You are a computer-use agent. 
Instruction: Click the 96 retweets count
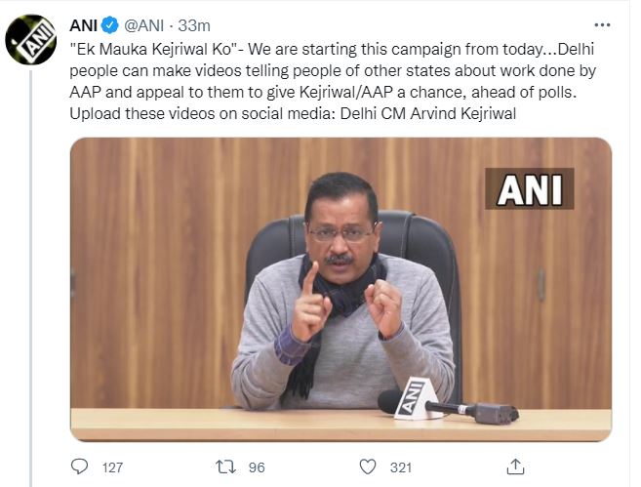tap(257, 467)
